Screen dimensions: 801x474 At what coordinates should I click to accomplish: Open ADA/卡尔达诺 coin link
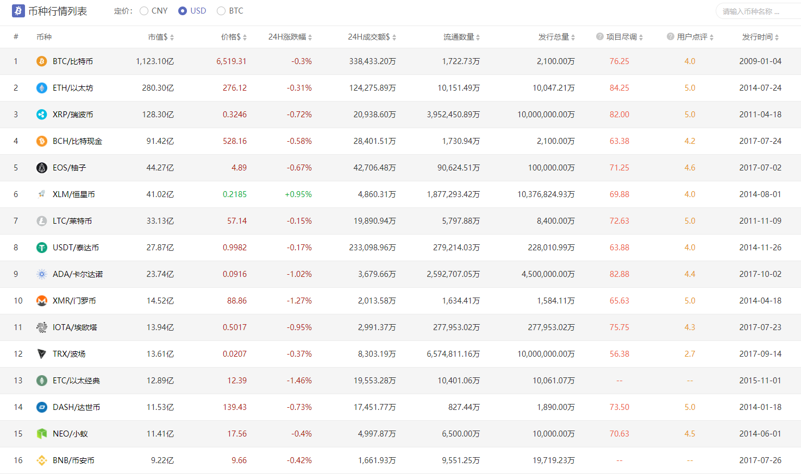tap(78, 274)
